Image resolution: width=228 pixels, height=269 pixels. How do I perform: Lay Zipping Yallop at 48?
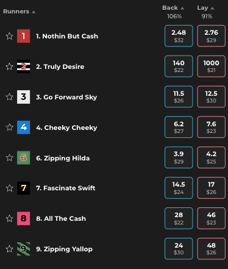(x=211, y=248)
